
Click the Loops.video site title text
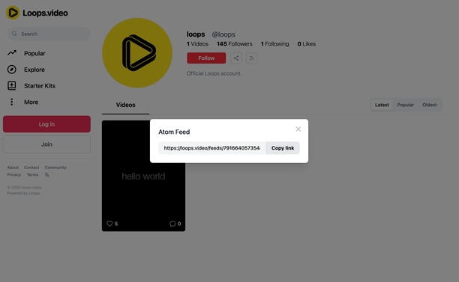tap(45, 13)
